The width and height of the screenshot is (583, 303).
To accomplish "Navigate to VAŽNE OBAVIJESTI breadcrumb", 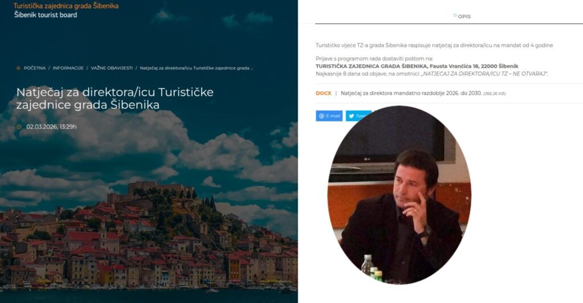I will (x=112, y=68).
